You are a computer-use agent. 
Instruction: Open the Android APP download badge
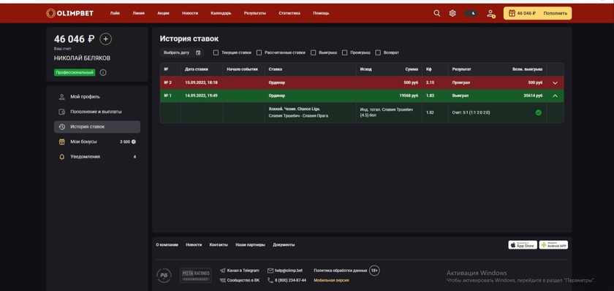pyautogui.click(x=553, y=245)
